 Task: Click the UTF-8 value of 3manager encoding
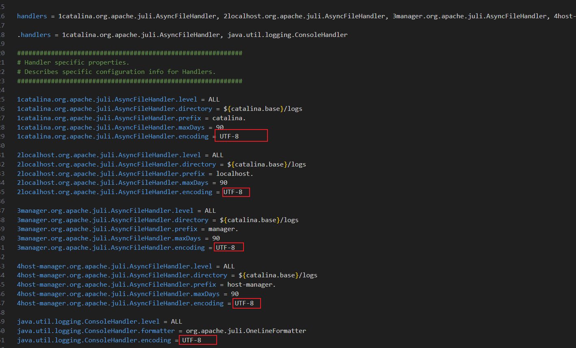tap(225, 248)
